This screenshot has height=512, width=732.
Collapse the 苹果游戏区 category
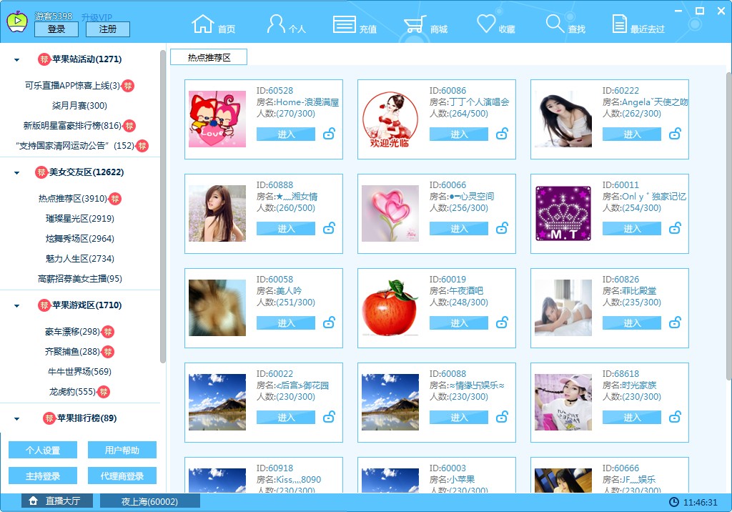tap(16, 305)
